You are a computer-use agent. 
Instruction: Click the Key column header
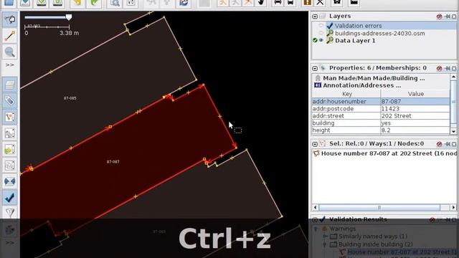tap(346, 94)
